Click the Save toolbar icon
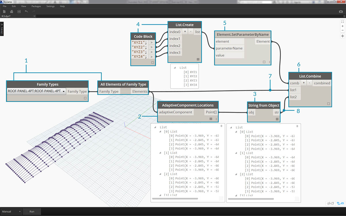346x216 pixels. coord(19,12)
